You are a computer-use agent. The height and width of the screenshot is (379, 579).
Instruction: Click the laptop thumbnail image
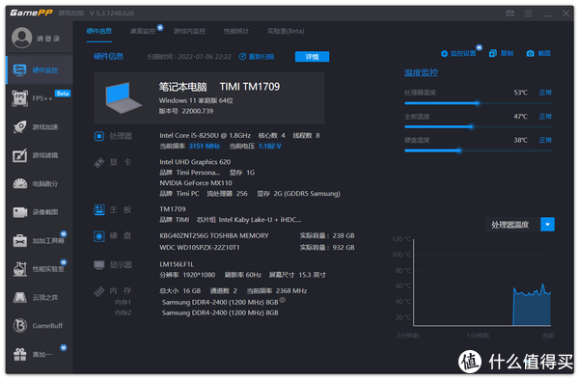pos(123,97)
